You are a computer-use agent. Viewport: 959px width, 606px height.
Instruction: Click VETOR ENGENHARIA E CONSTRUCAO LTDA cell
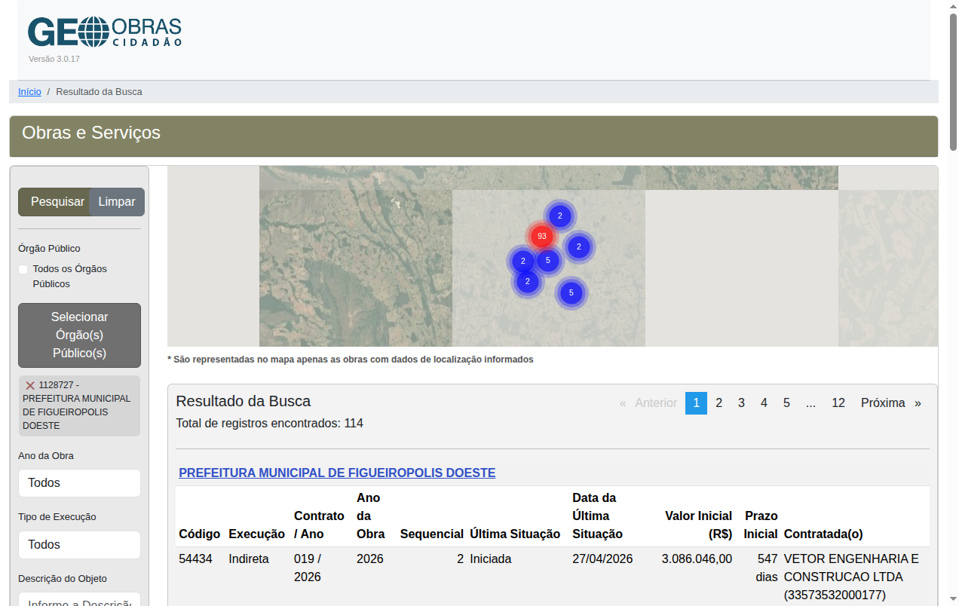(x=852, y=577)
